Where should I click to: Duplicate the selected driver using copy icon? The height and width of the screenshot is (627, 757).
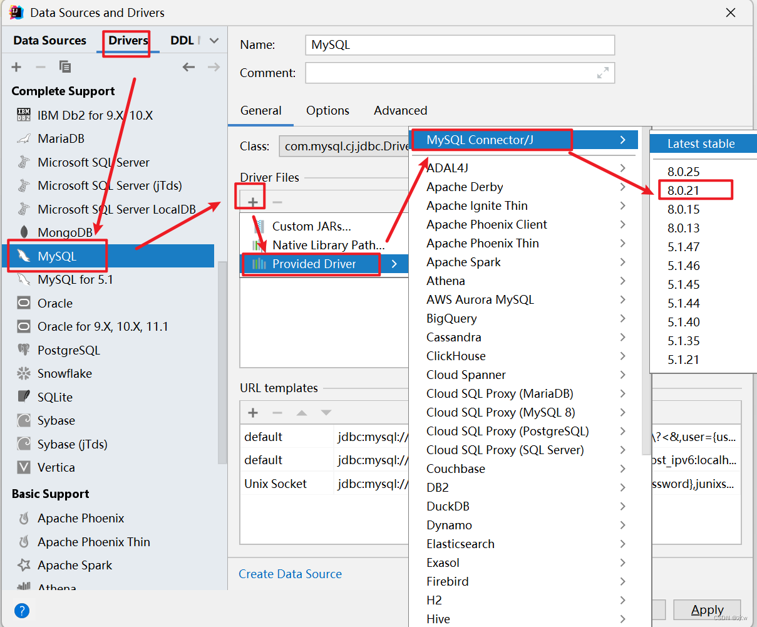pos(65,67)
